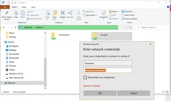Click centos-8 in the address bar

39,27
